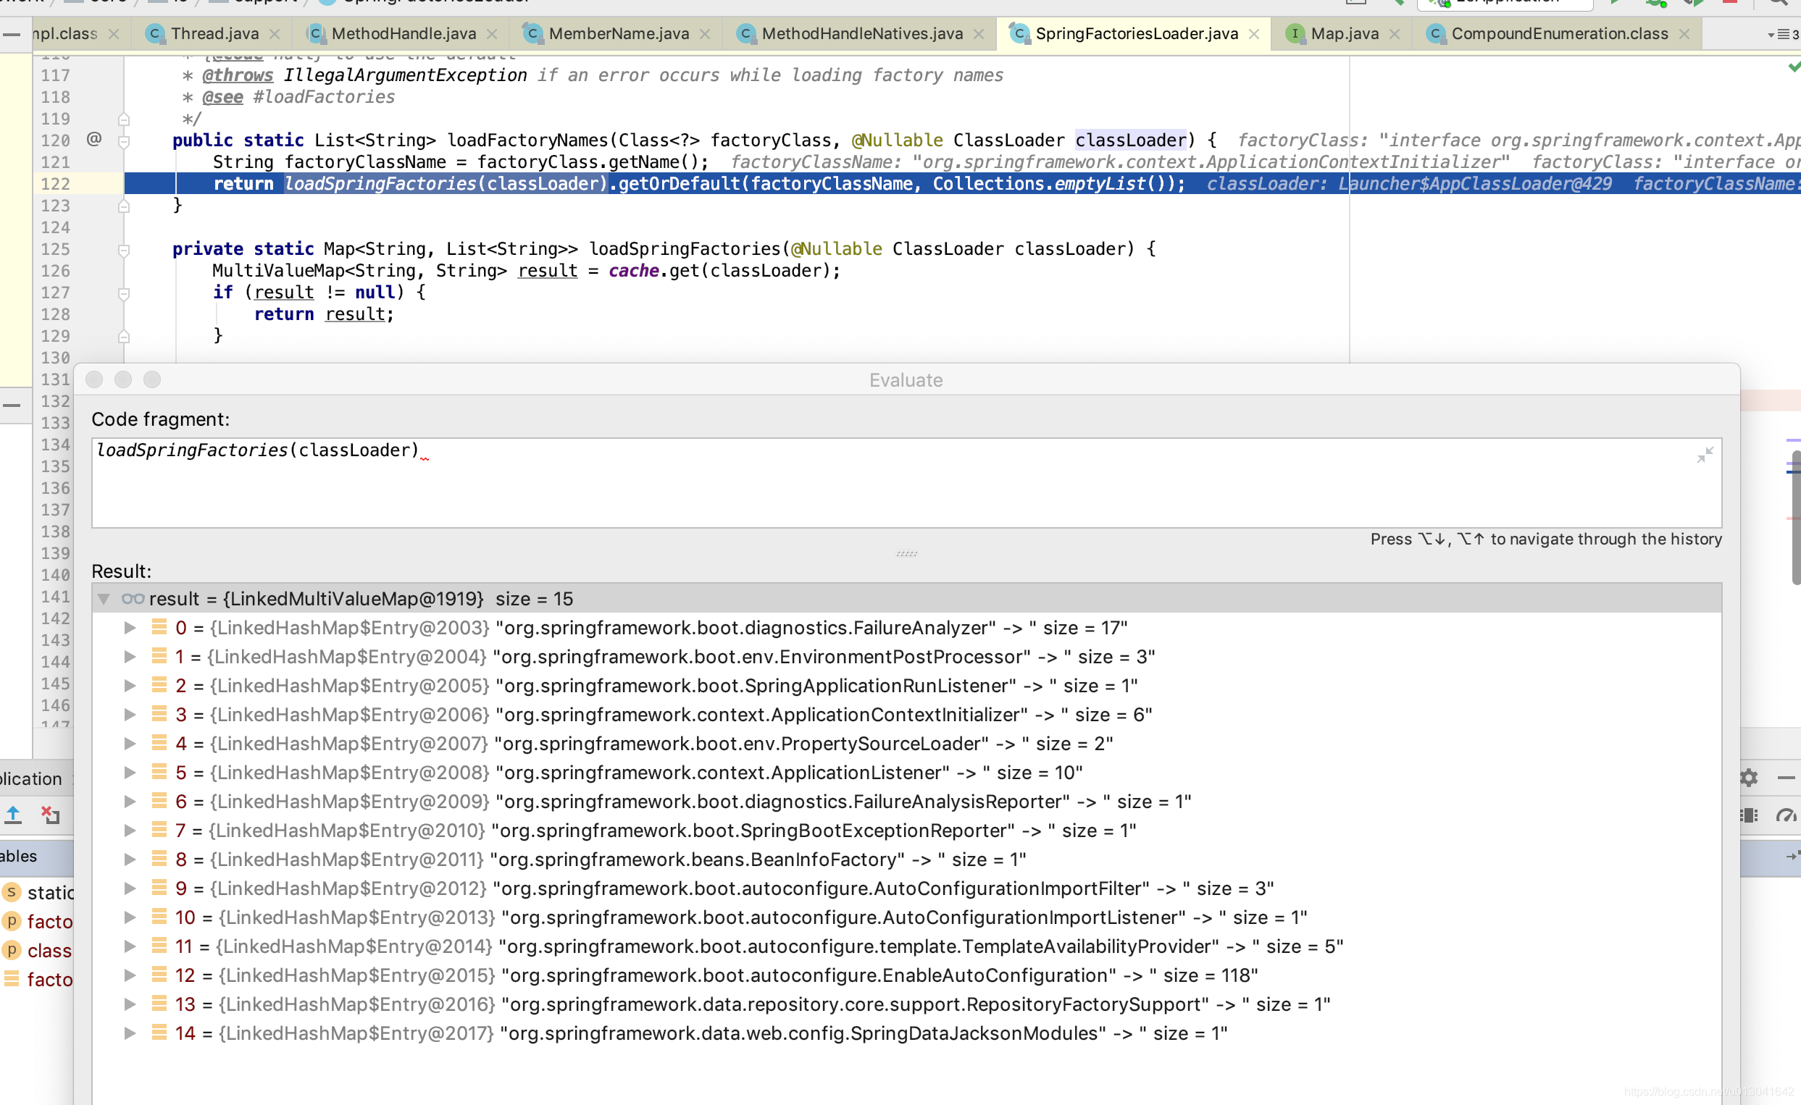The height and width of the screenshot is (1105, 1801).
Task: Fold the loadSpringFactories method at line 125
Action: [x=124, y=250]
